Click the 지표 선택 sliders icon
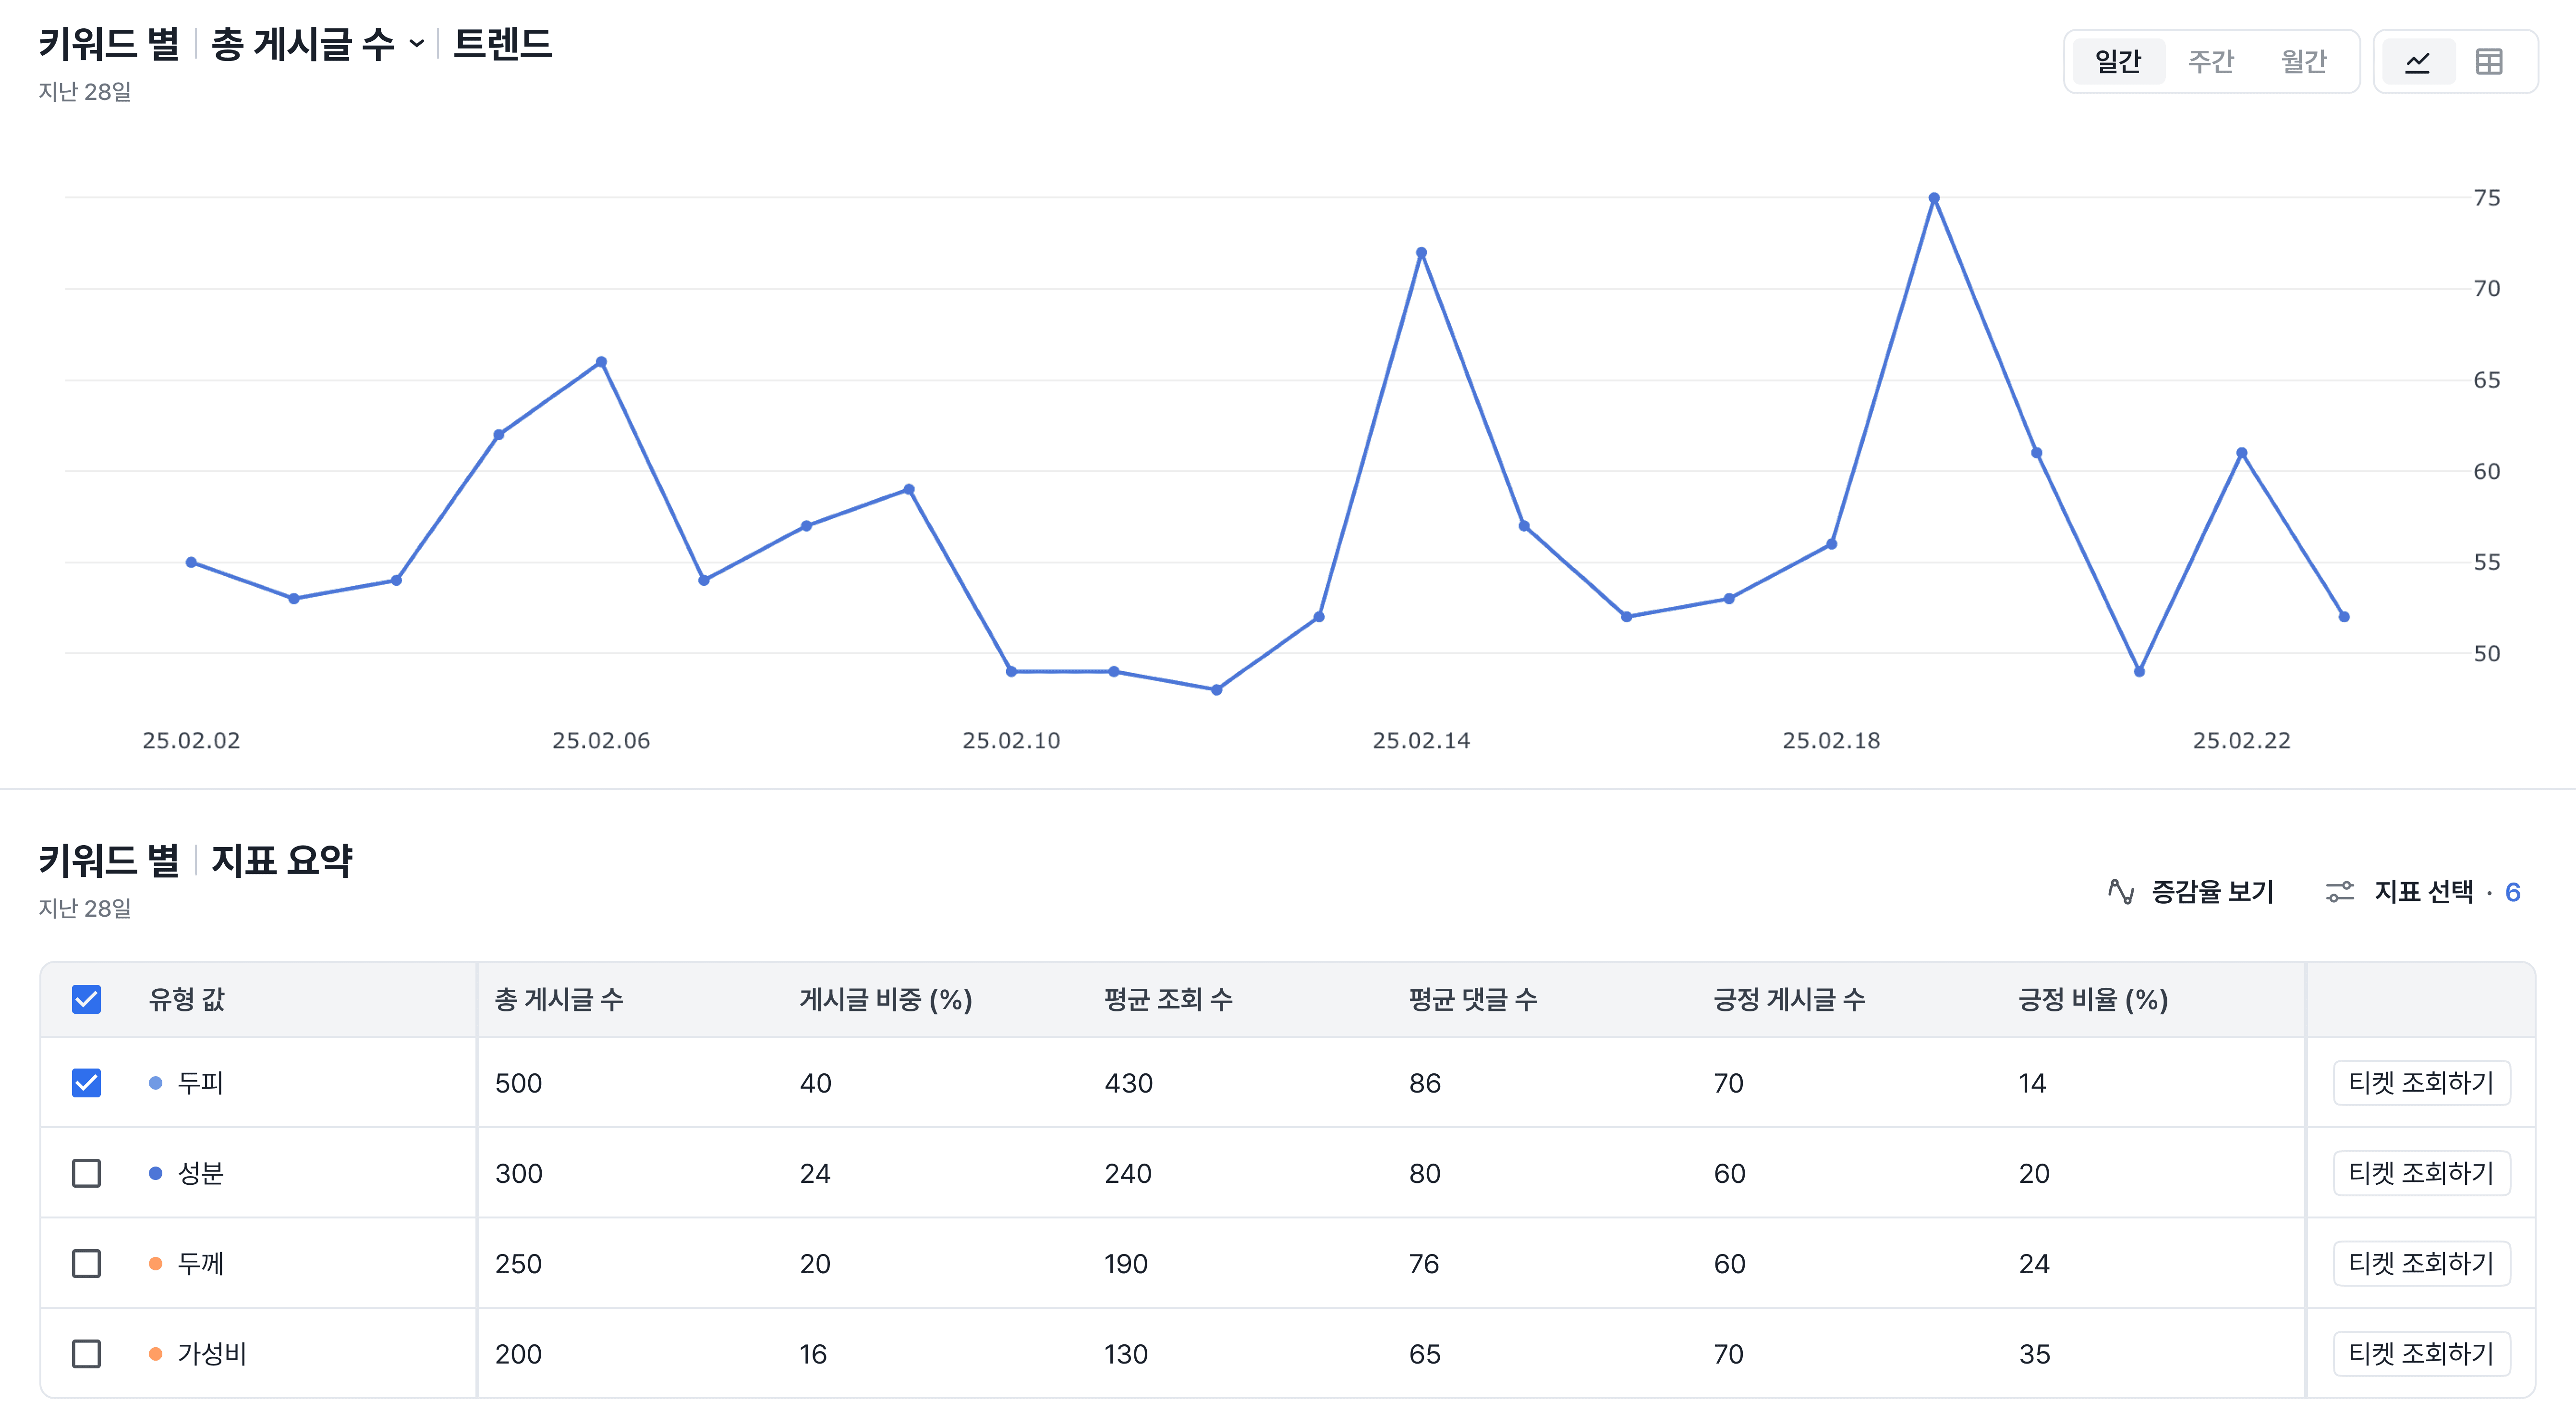 2340,891
